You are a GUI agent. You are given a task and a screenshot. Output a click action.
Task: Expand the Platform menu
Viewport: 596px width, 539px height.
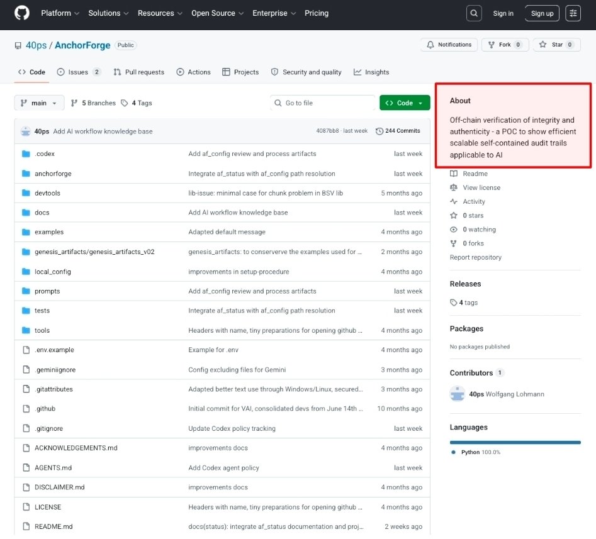tap(60, 13)
